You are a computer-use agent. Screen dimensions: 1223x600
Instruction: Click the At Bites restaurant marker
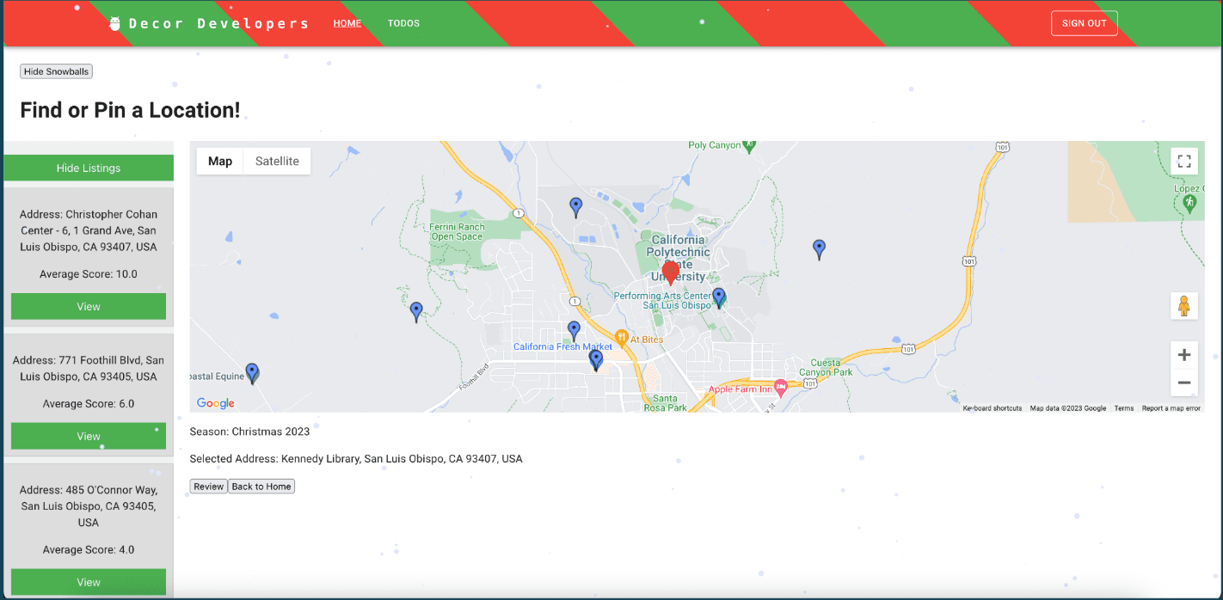621,338
